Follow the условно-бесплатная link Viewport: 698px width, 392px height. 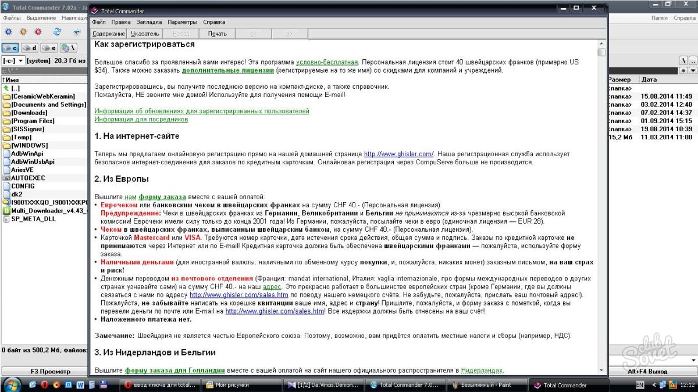pyautogui.click(x=327, y=62)
